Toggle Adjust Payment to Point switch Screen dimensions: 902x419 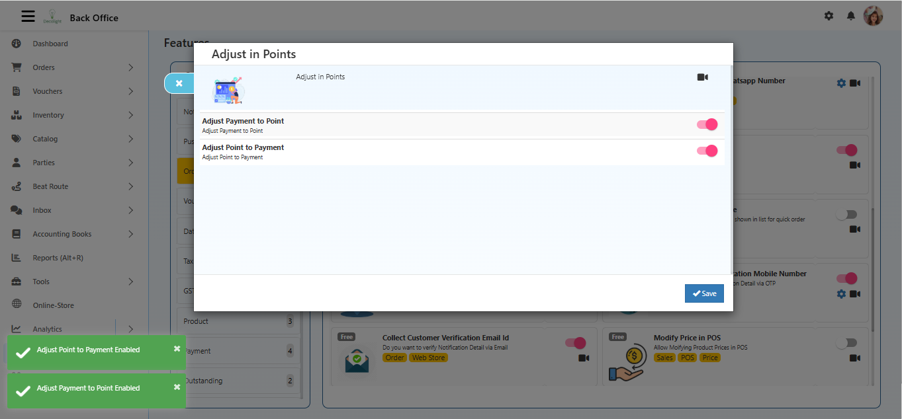tap(707, 124)
